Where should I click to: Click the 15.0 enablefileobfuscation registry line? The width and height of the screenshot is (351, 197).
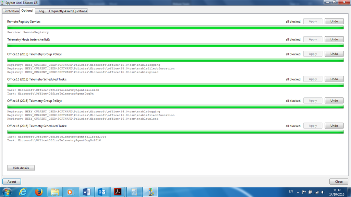pyautogui.click(x=91, y=69)
